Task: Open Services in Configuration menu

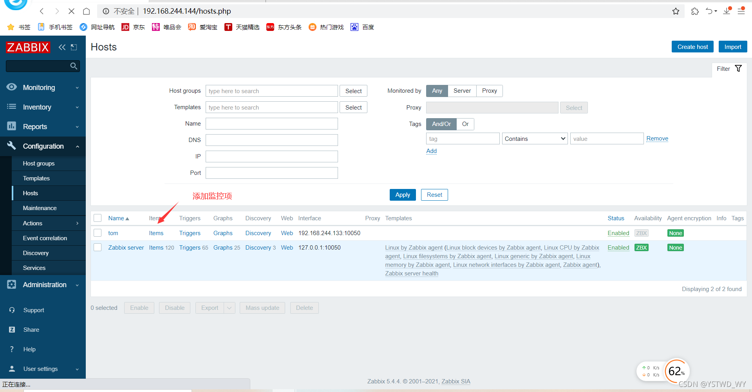Action: [x=34, y=268]
